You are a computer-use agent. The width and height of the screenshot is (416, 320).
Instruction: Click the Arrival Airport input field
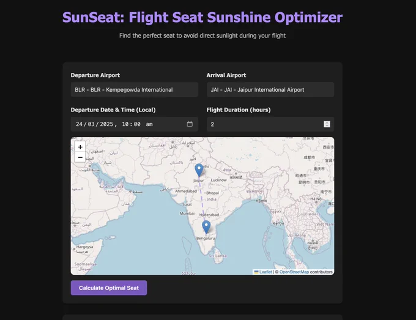pyautogui.click(x=270, y=90)
